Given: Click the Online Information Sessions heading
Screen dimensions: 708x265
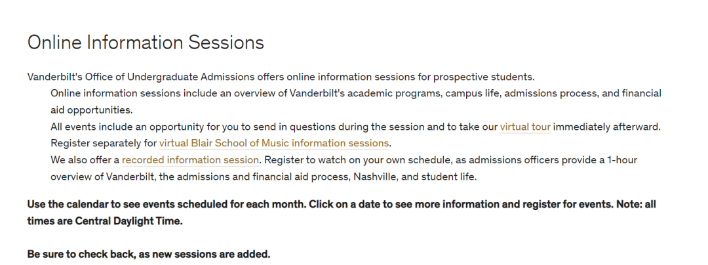Looking at the screenshot, I should (x=146, y=43).
